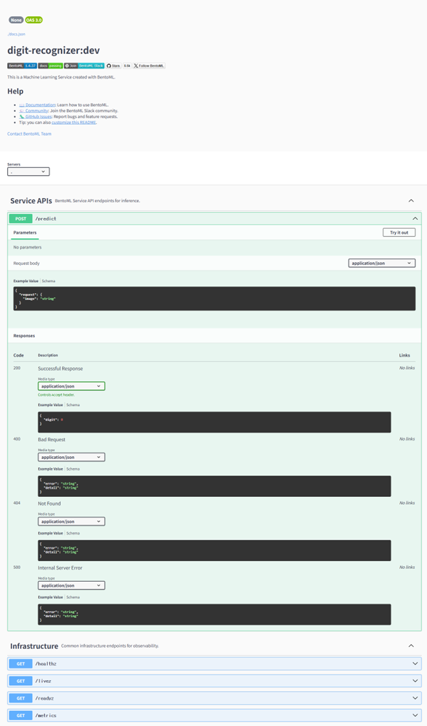Expand the GET /healthz endpoint chevron
The image size is (427, 726).
(415, 663)
